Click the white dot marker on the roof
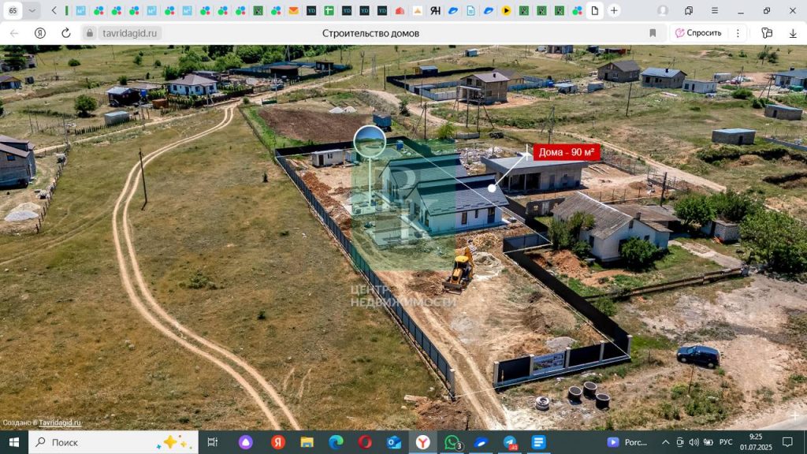 coord(492,188)
